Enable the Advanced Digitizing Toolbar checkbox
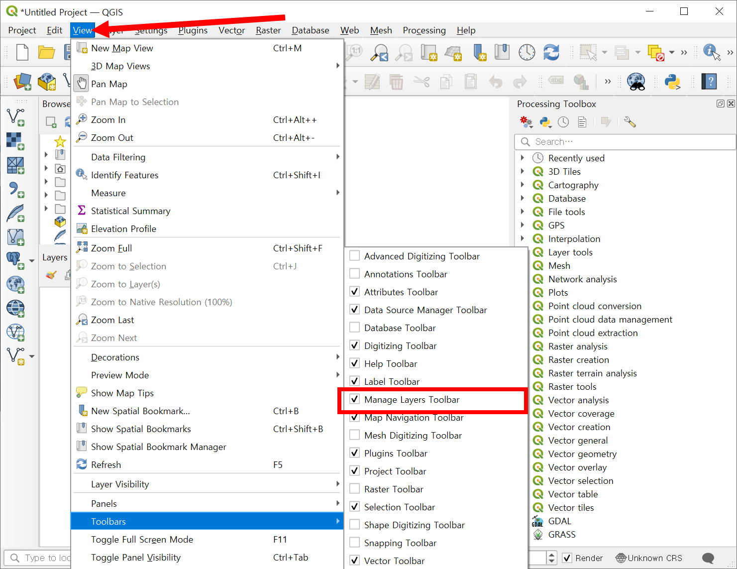This screenshot has width=737, height=569. 355,256
